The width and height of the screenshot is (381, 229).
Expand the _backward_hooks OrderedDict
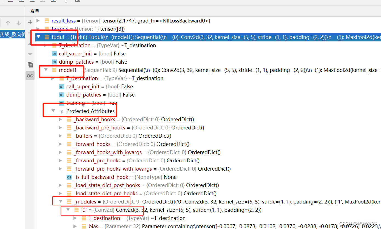(x=60, y=120)
